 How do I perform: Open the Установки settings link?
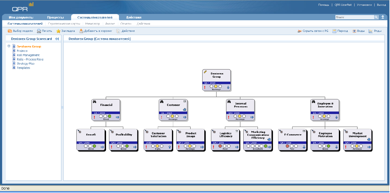pos(364,5)
